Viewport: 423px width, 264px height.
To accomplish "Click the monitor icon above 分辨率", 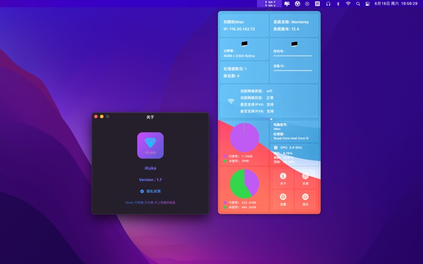I will [x=244, y=44].
